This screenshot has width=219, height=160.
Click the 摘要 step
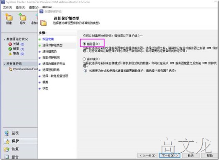click(45, 82)
